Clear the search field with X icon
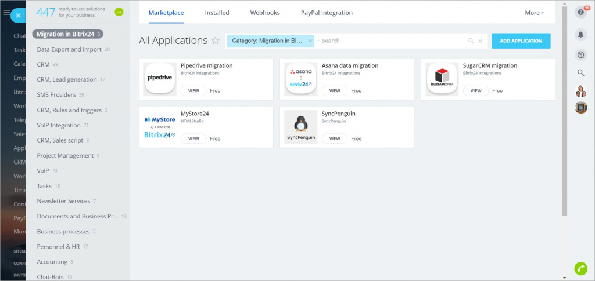Image resolution: width=595 pixels, height=281 pixels. click(480, 41)
